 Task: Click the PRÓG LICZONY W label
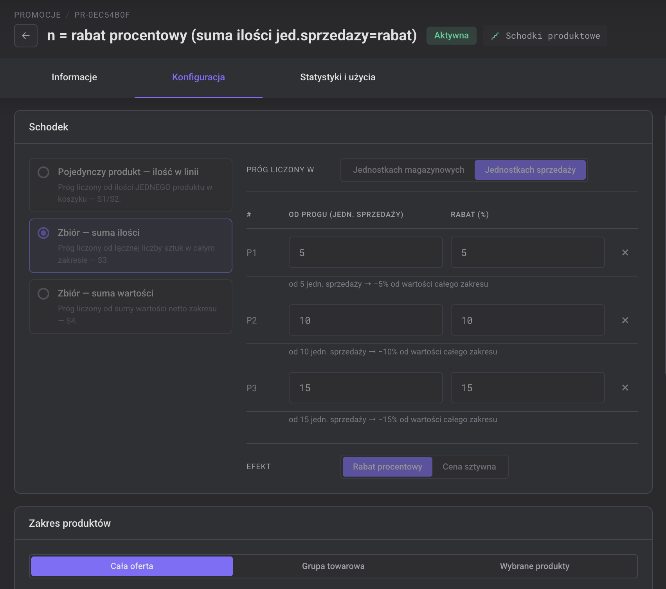click(280, 170)
